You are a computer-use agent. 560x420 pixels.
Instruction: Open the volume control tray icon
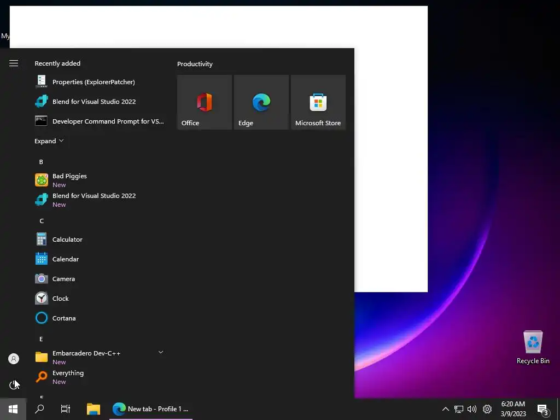472,409
